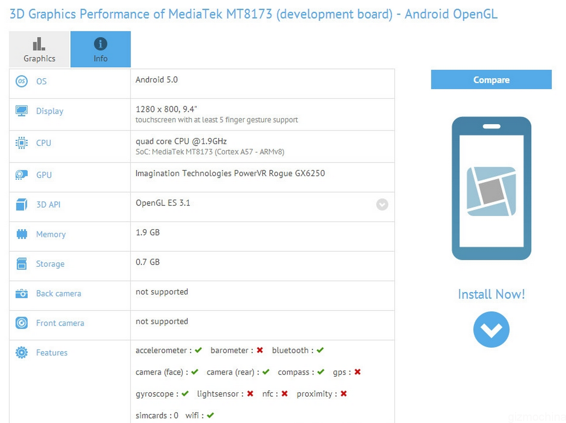The height and width of the screenshot is (423, 566).
Task: Click Front camera's not supported value
Action: (x=162, y=321)
